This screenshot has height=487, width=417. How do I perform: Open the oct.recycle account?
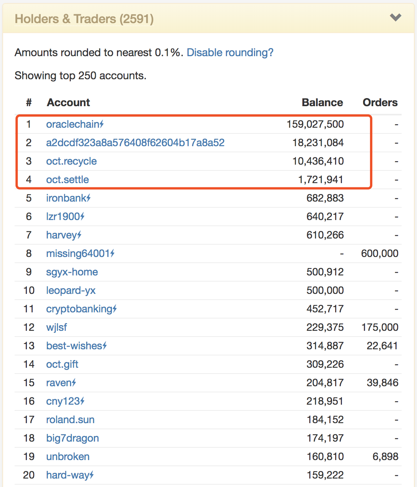click(x=71, y=161)
